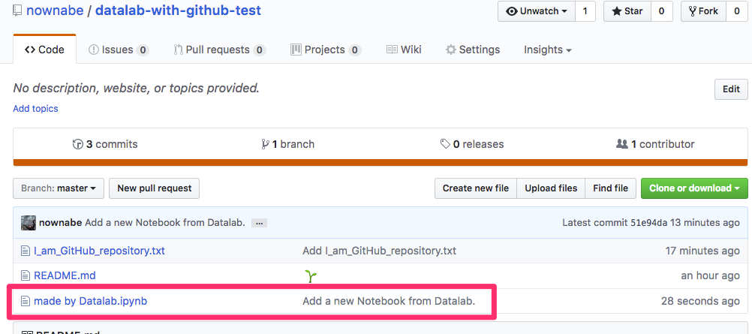752x334 pixels.
Task: Click the language color bar
Action: coord(381,161)
